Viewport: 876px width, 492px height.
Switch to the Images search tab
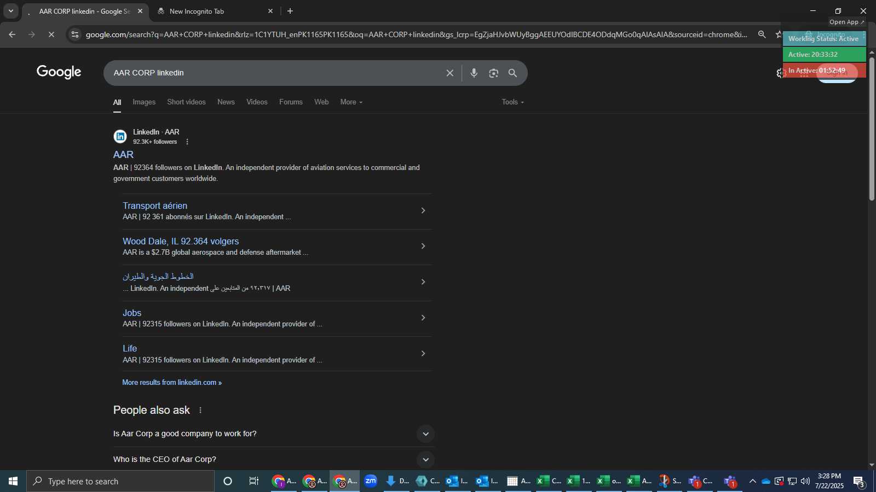(144, 102)
